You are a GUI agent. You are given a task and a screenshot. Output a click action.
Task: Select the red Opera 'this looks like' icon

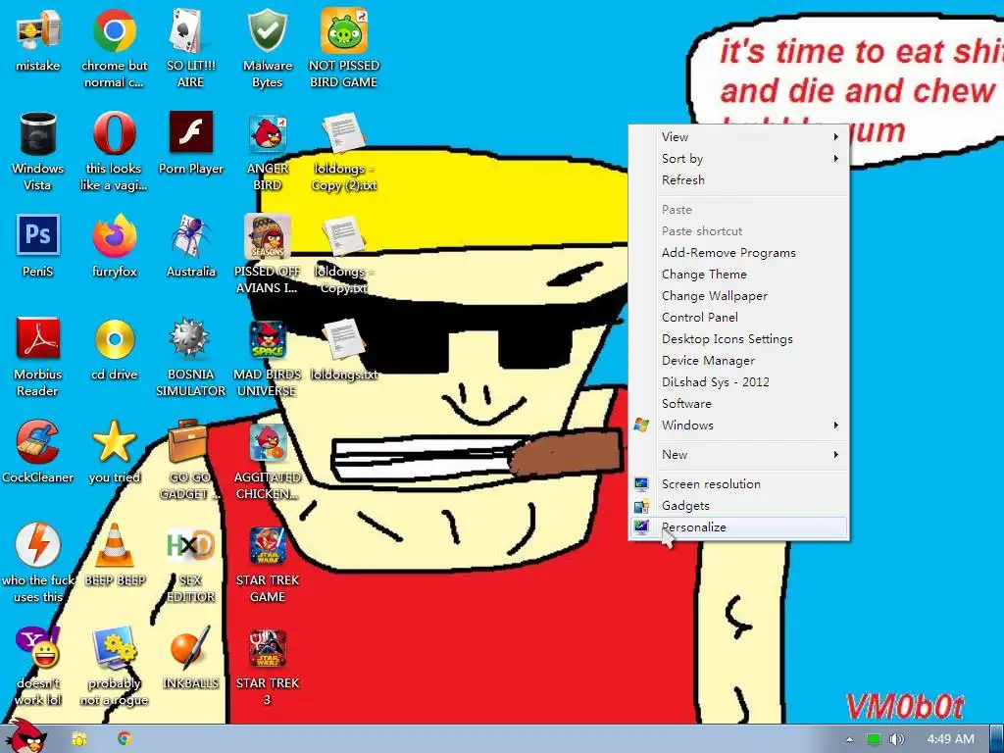point(114,133)
